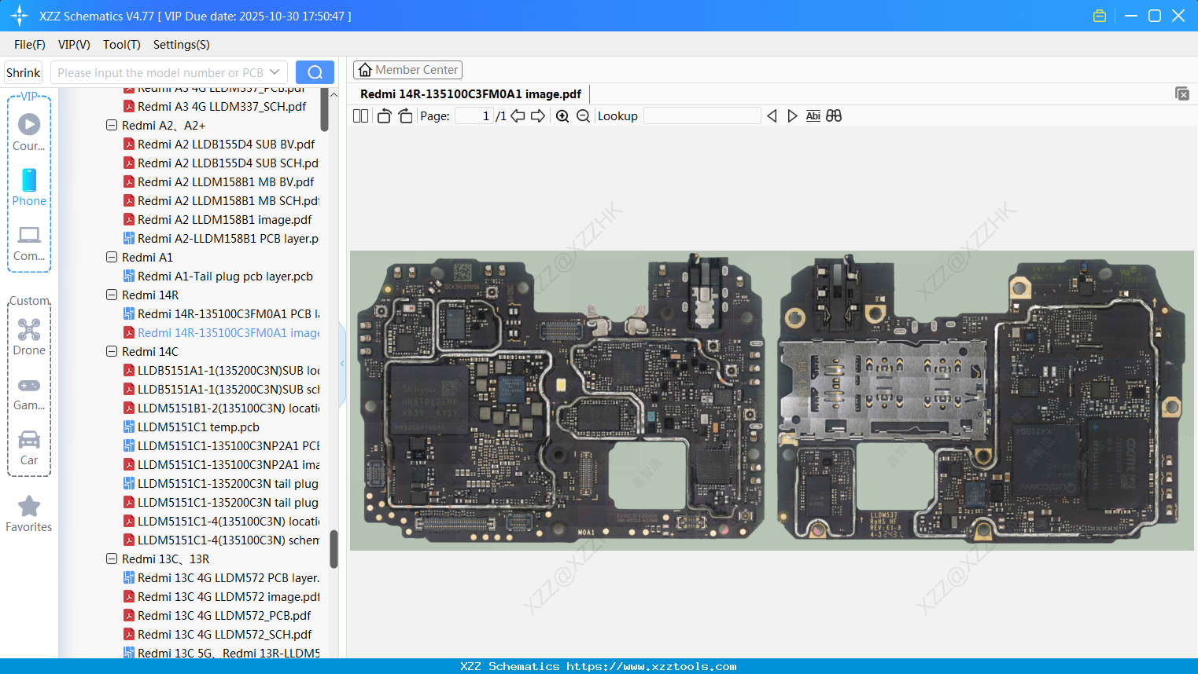Screen dimensions: 1198x674
Task: Open the Tool(T) menu
Action: 121,45
